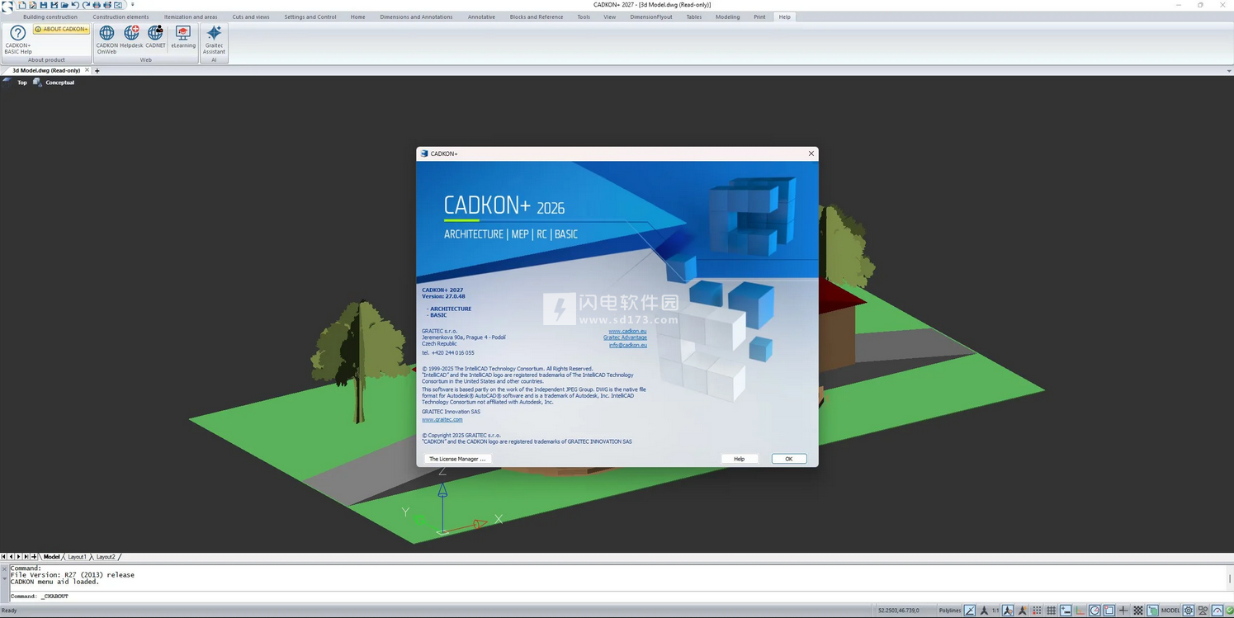Click the Polylines label in status bar

coord(949,611)
